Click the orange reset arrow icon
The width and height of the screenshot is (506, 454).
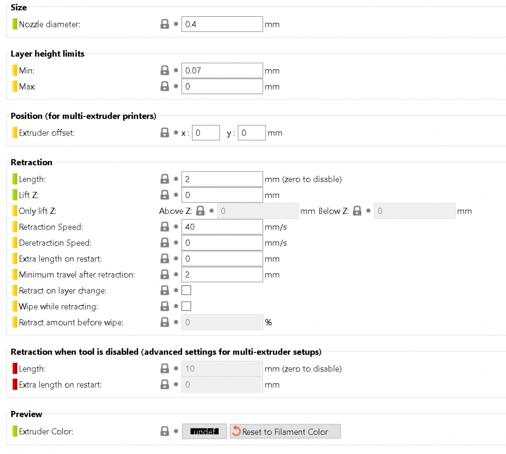pyautogui.click(x=236, y=431)
